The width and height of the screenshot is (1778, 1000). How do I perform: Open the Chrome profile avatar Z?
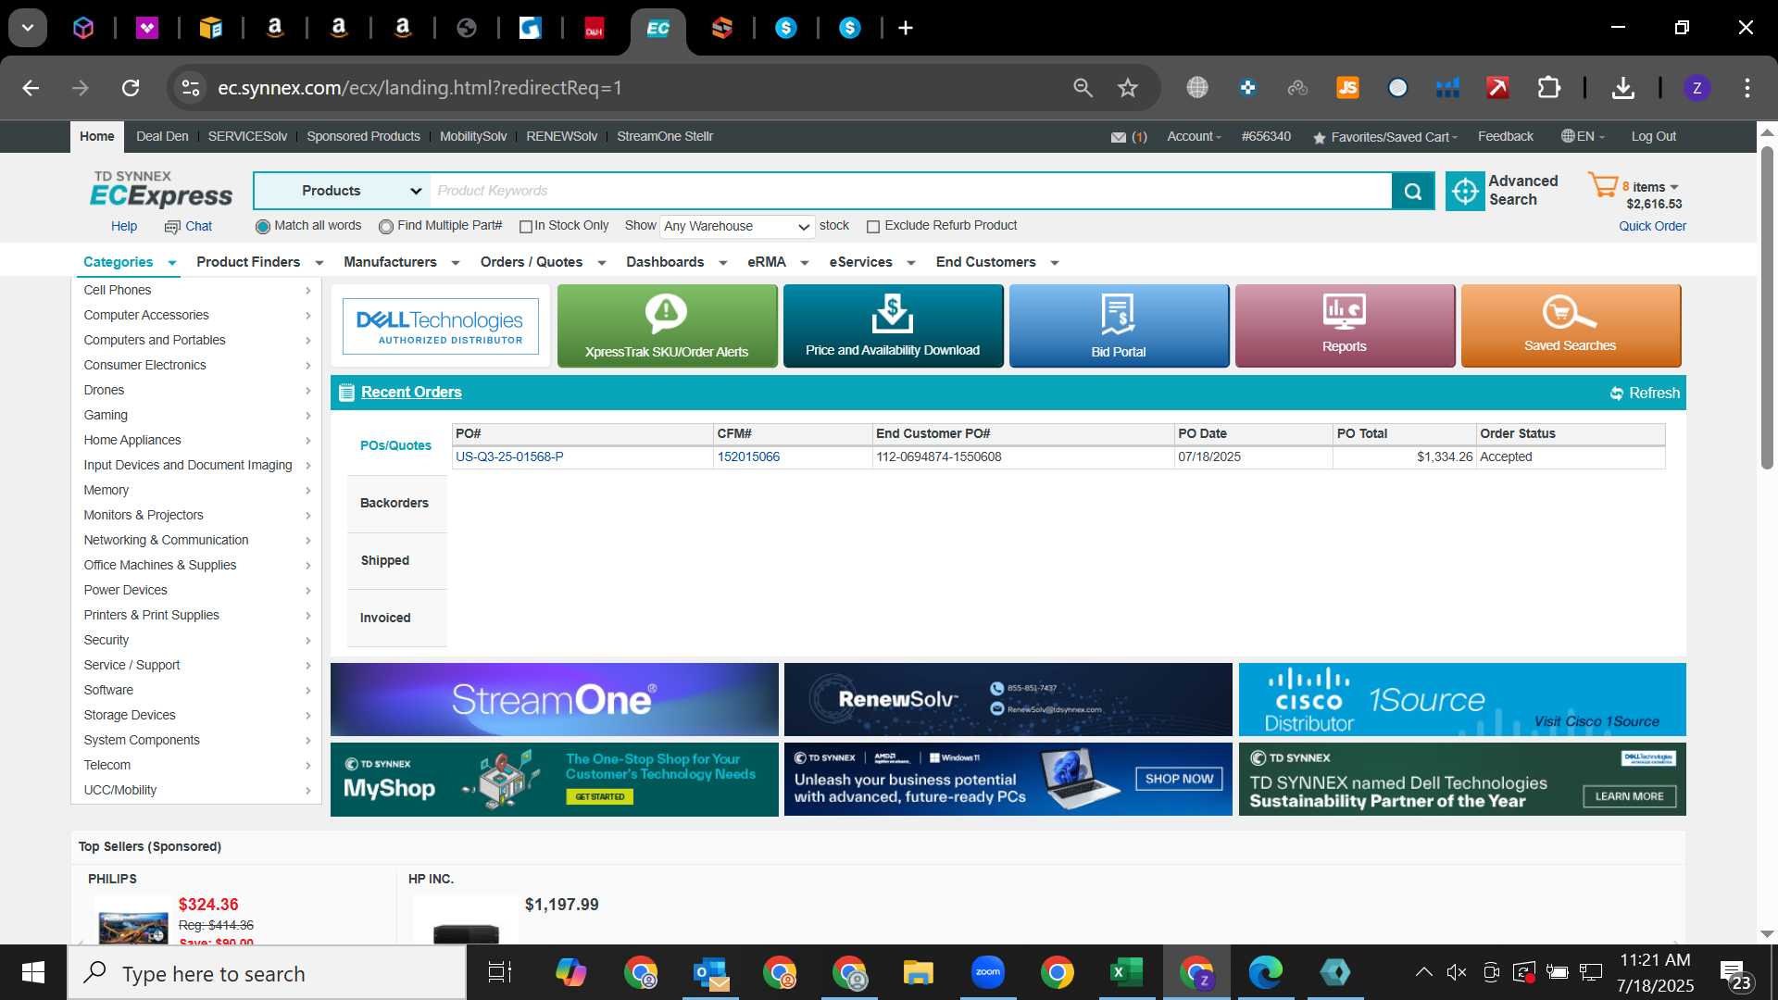[x=1697, y=88]
